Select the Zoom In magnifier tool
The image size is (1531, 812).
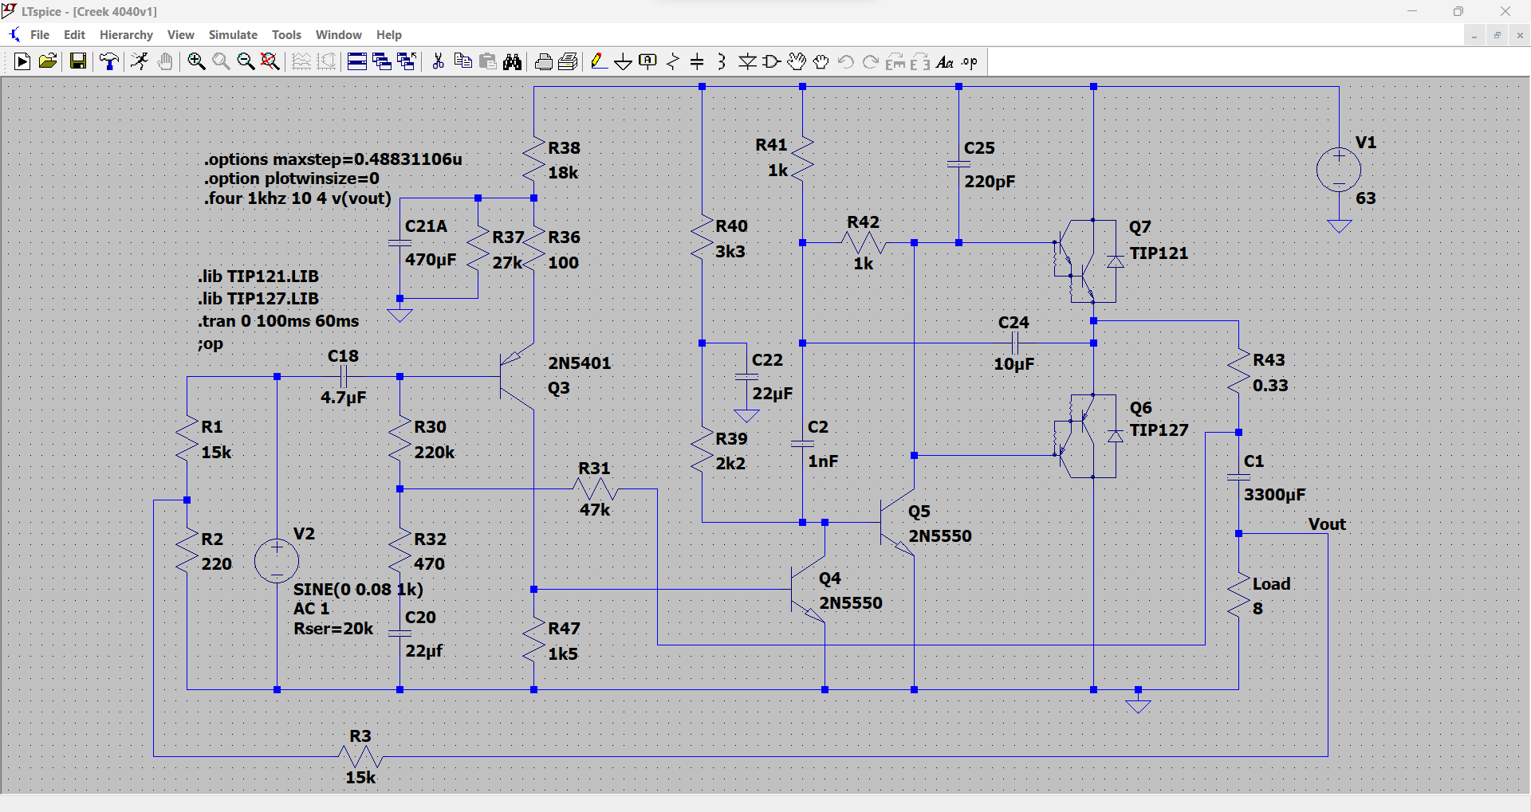pyautogui.click(x=196, y=62)
